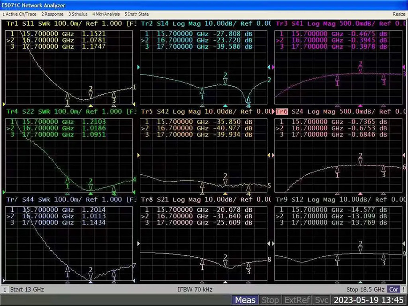Screen dimensions: 408x306
Task: Click the Svc status indicator
Action: tap(322, 300)
